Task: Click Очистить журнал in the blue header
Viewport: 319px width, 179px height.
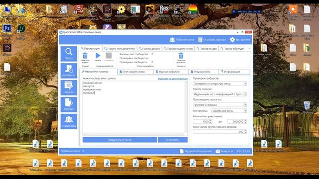Action: click(212, 40)
